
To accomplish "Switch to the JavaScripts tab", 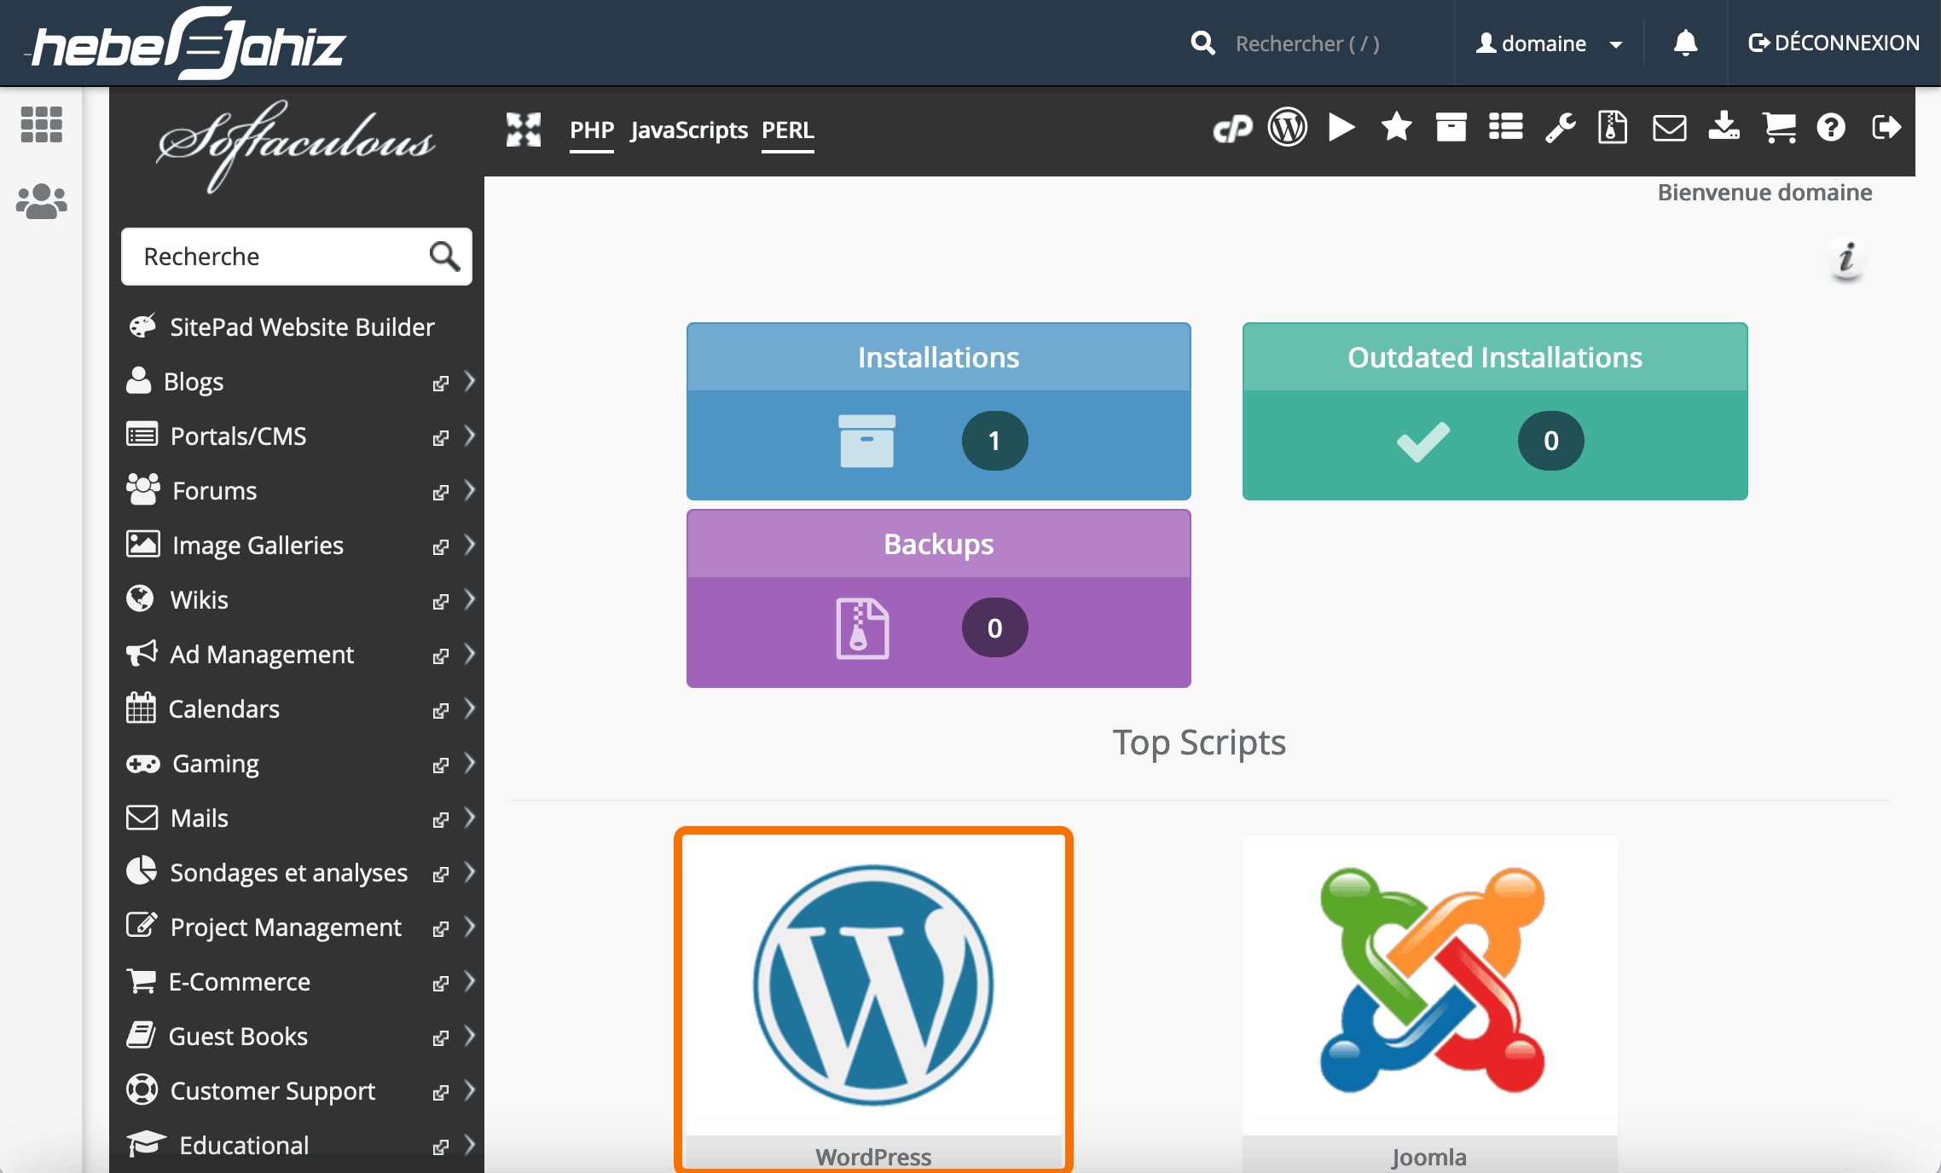I will pyautogui.click(x=688, y=130).
